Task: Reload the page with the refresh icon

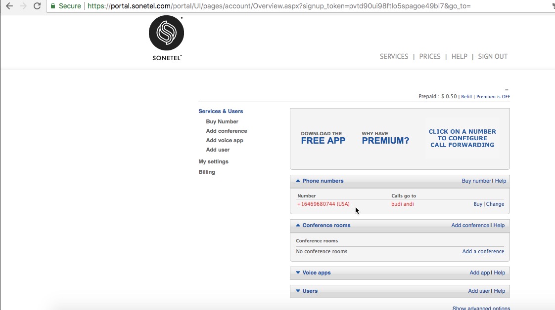Action: point(37,6)
